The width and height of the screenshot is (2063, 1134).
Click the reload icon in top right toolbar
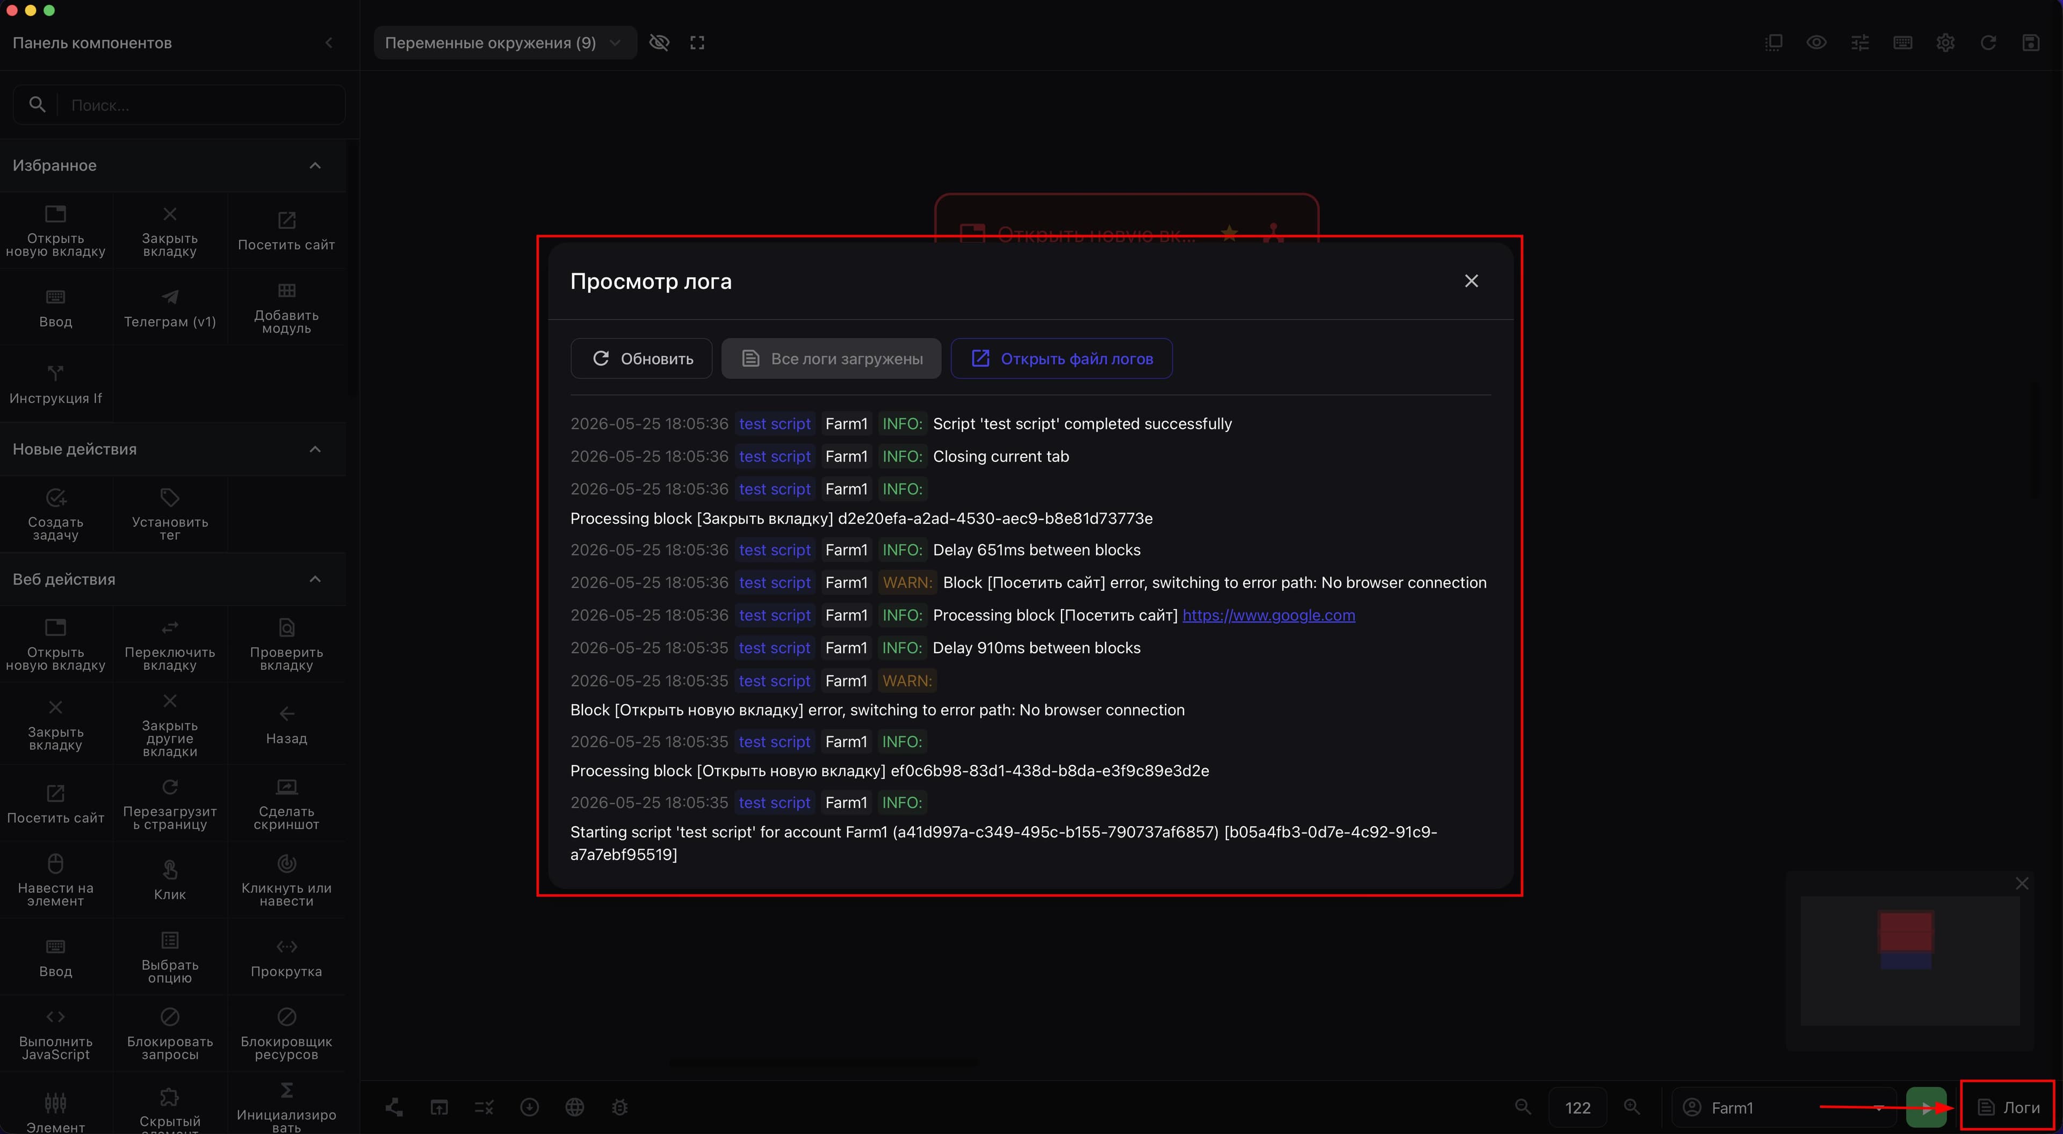pos(1988,42)
